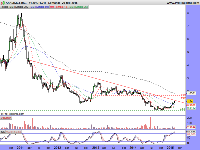Open the www.ProRealTime.com link
Screen dimensions: 200x150
pyautogui.click(x=183, y=3)
